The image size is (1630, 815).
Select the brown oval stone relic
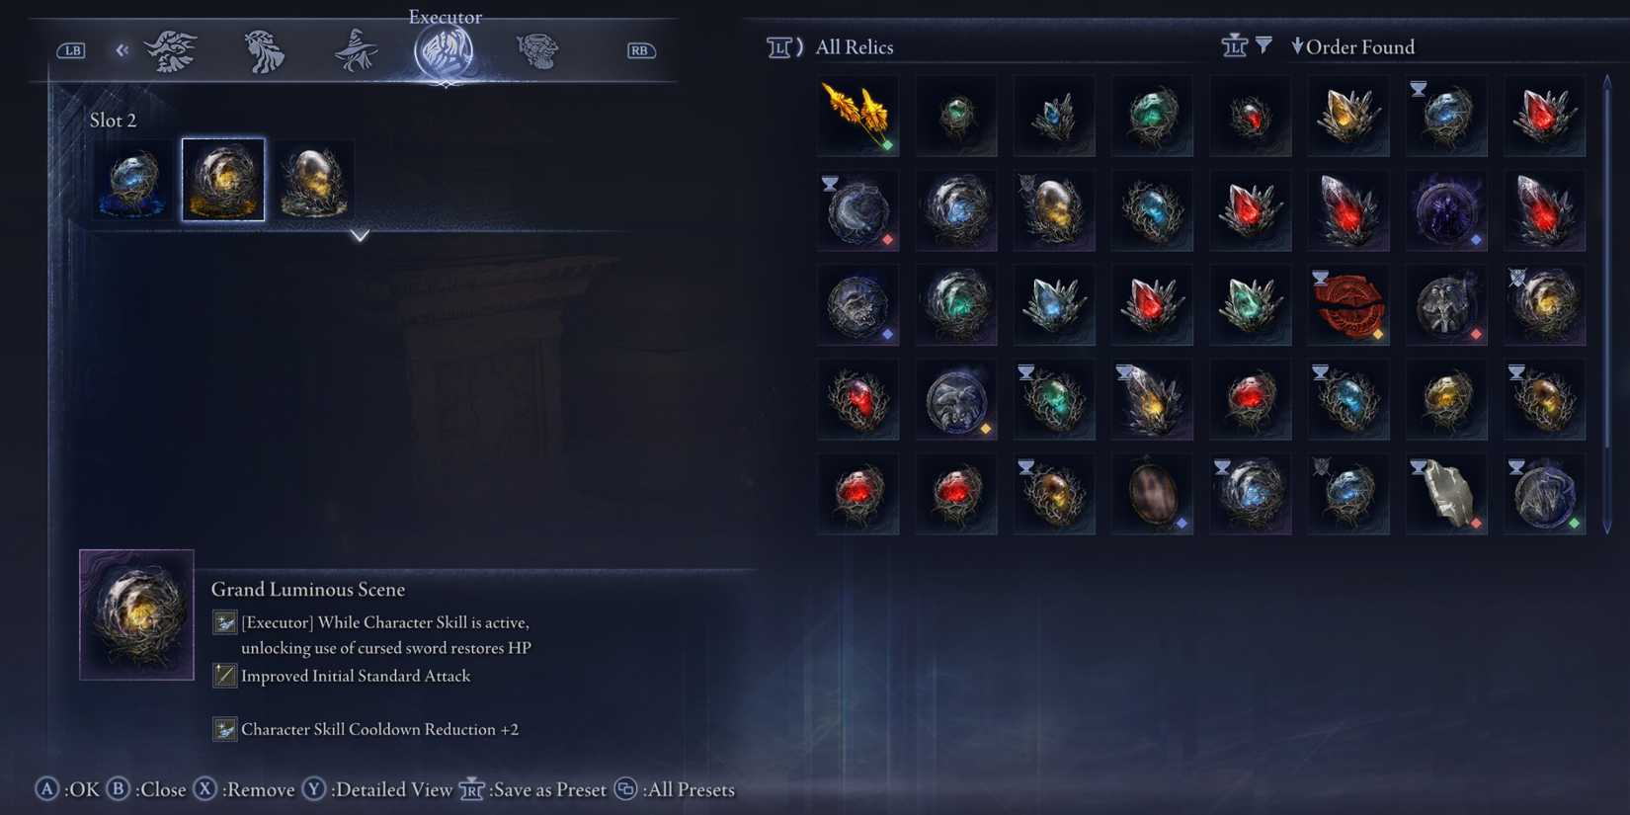(x=1153, y=495)
